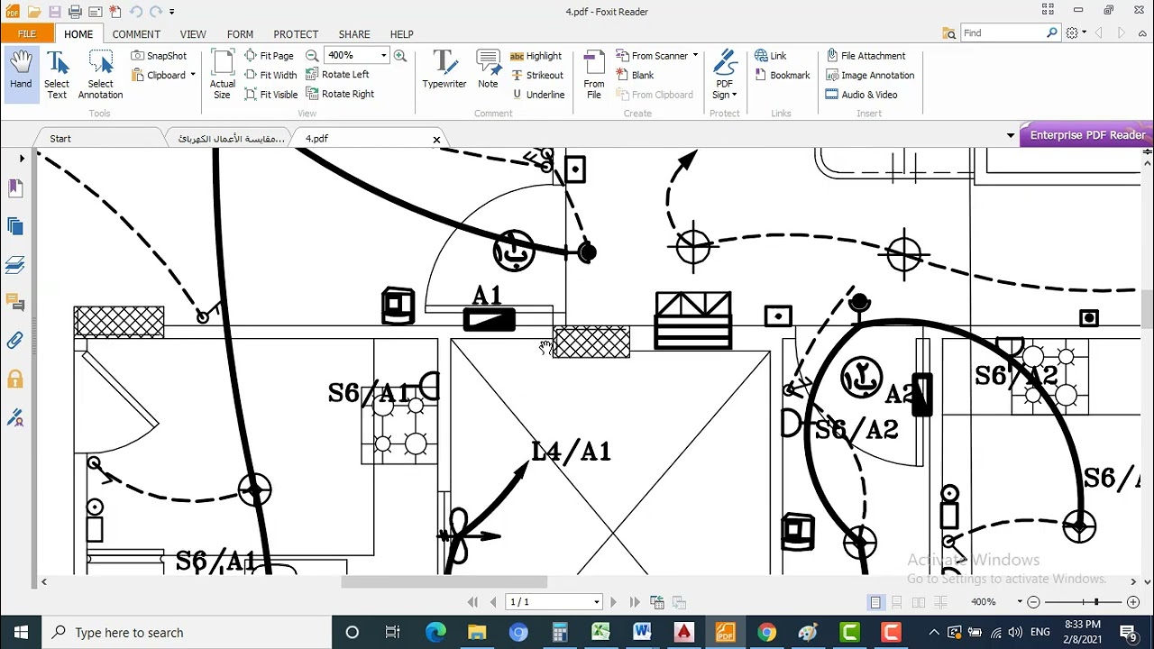Choose the Underline tool
Screen dimensions: 1154x649
[x=537, y=94]
